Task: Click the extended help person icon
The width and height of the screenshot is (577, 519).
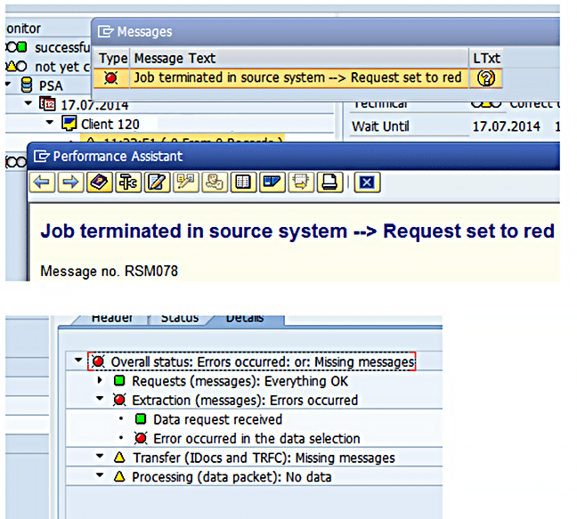Action: coord(215,182)
